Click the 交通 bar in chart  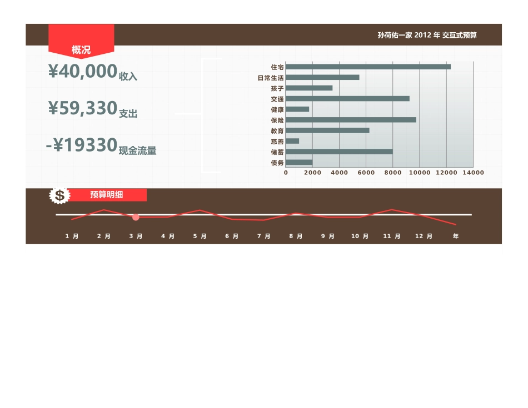(x=347, y=99)
